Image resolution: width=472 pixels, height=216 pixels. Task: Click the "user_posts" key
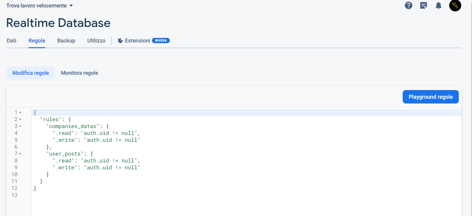[65, 154]
